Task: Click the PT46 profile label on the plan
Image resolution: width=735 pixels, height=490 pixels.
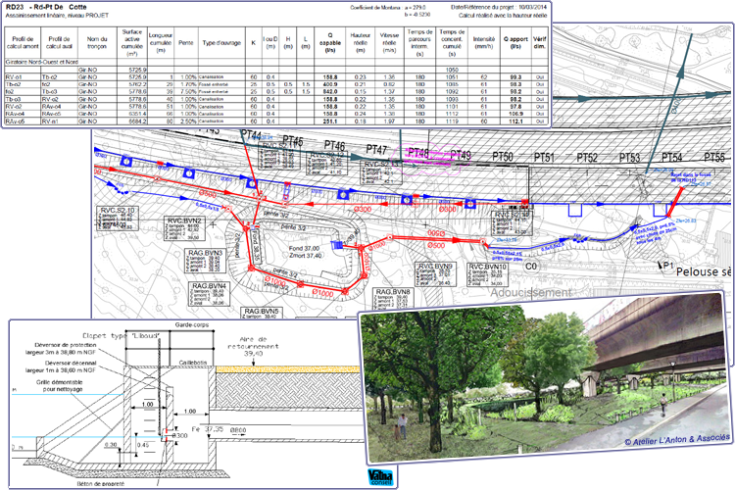Action: pos(334,145)
